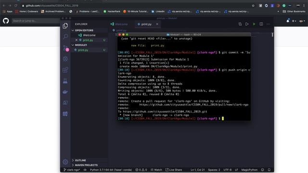
Task: Open VS Code notifications bell in status bar
Action: click(x=269, y=170)
